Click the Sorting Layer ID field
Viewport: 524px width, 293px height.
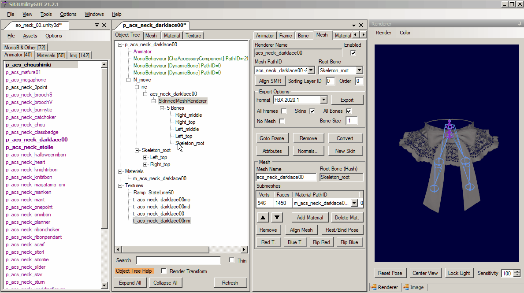tap(330, 81)
